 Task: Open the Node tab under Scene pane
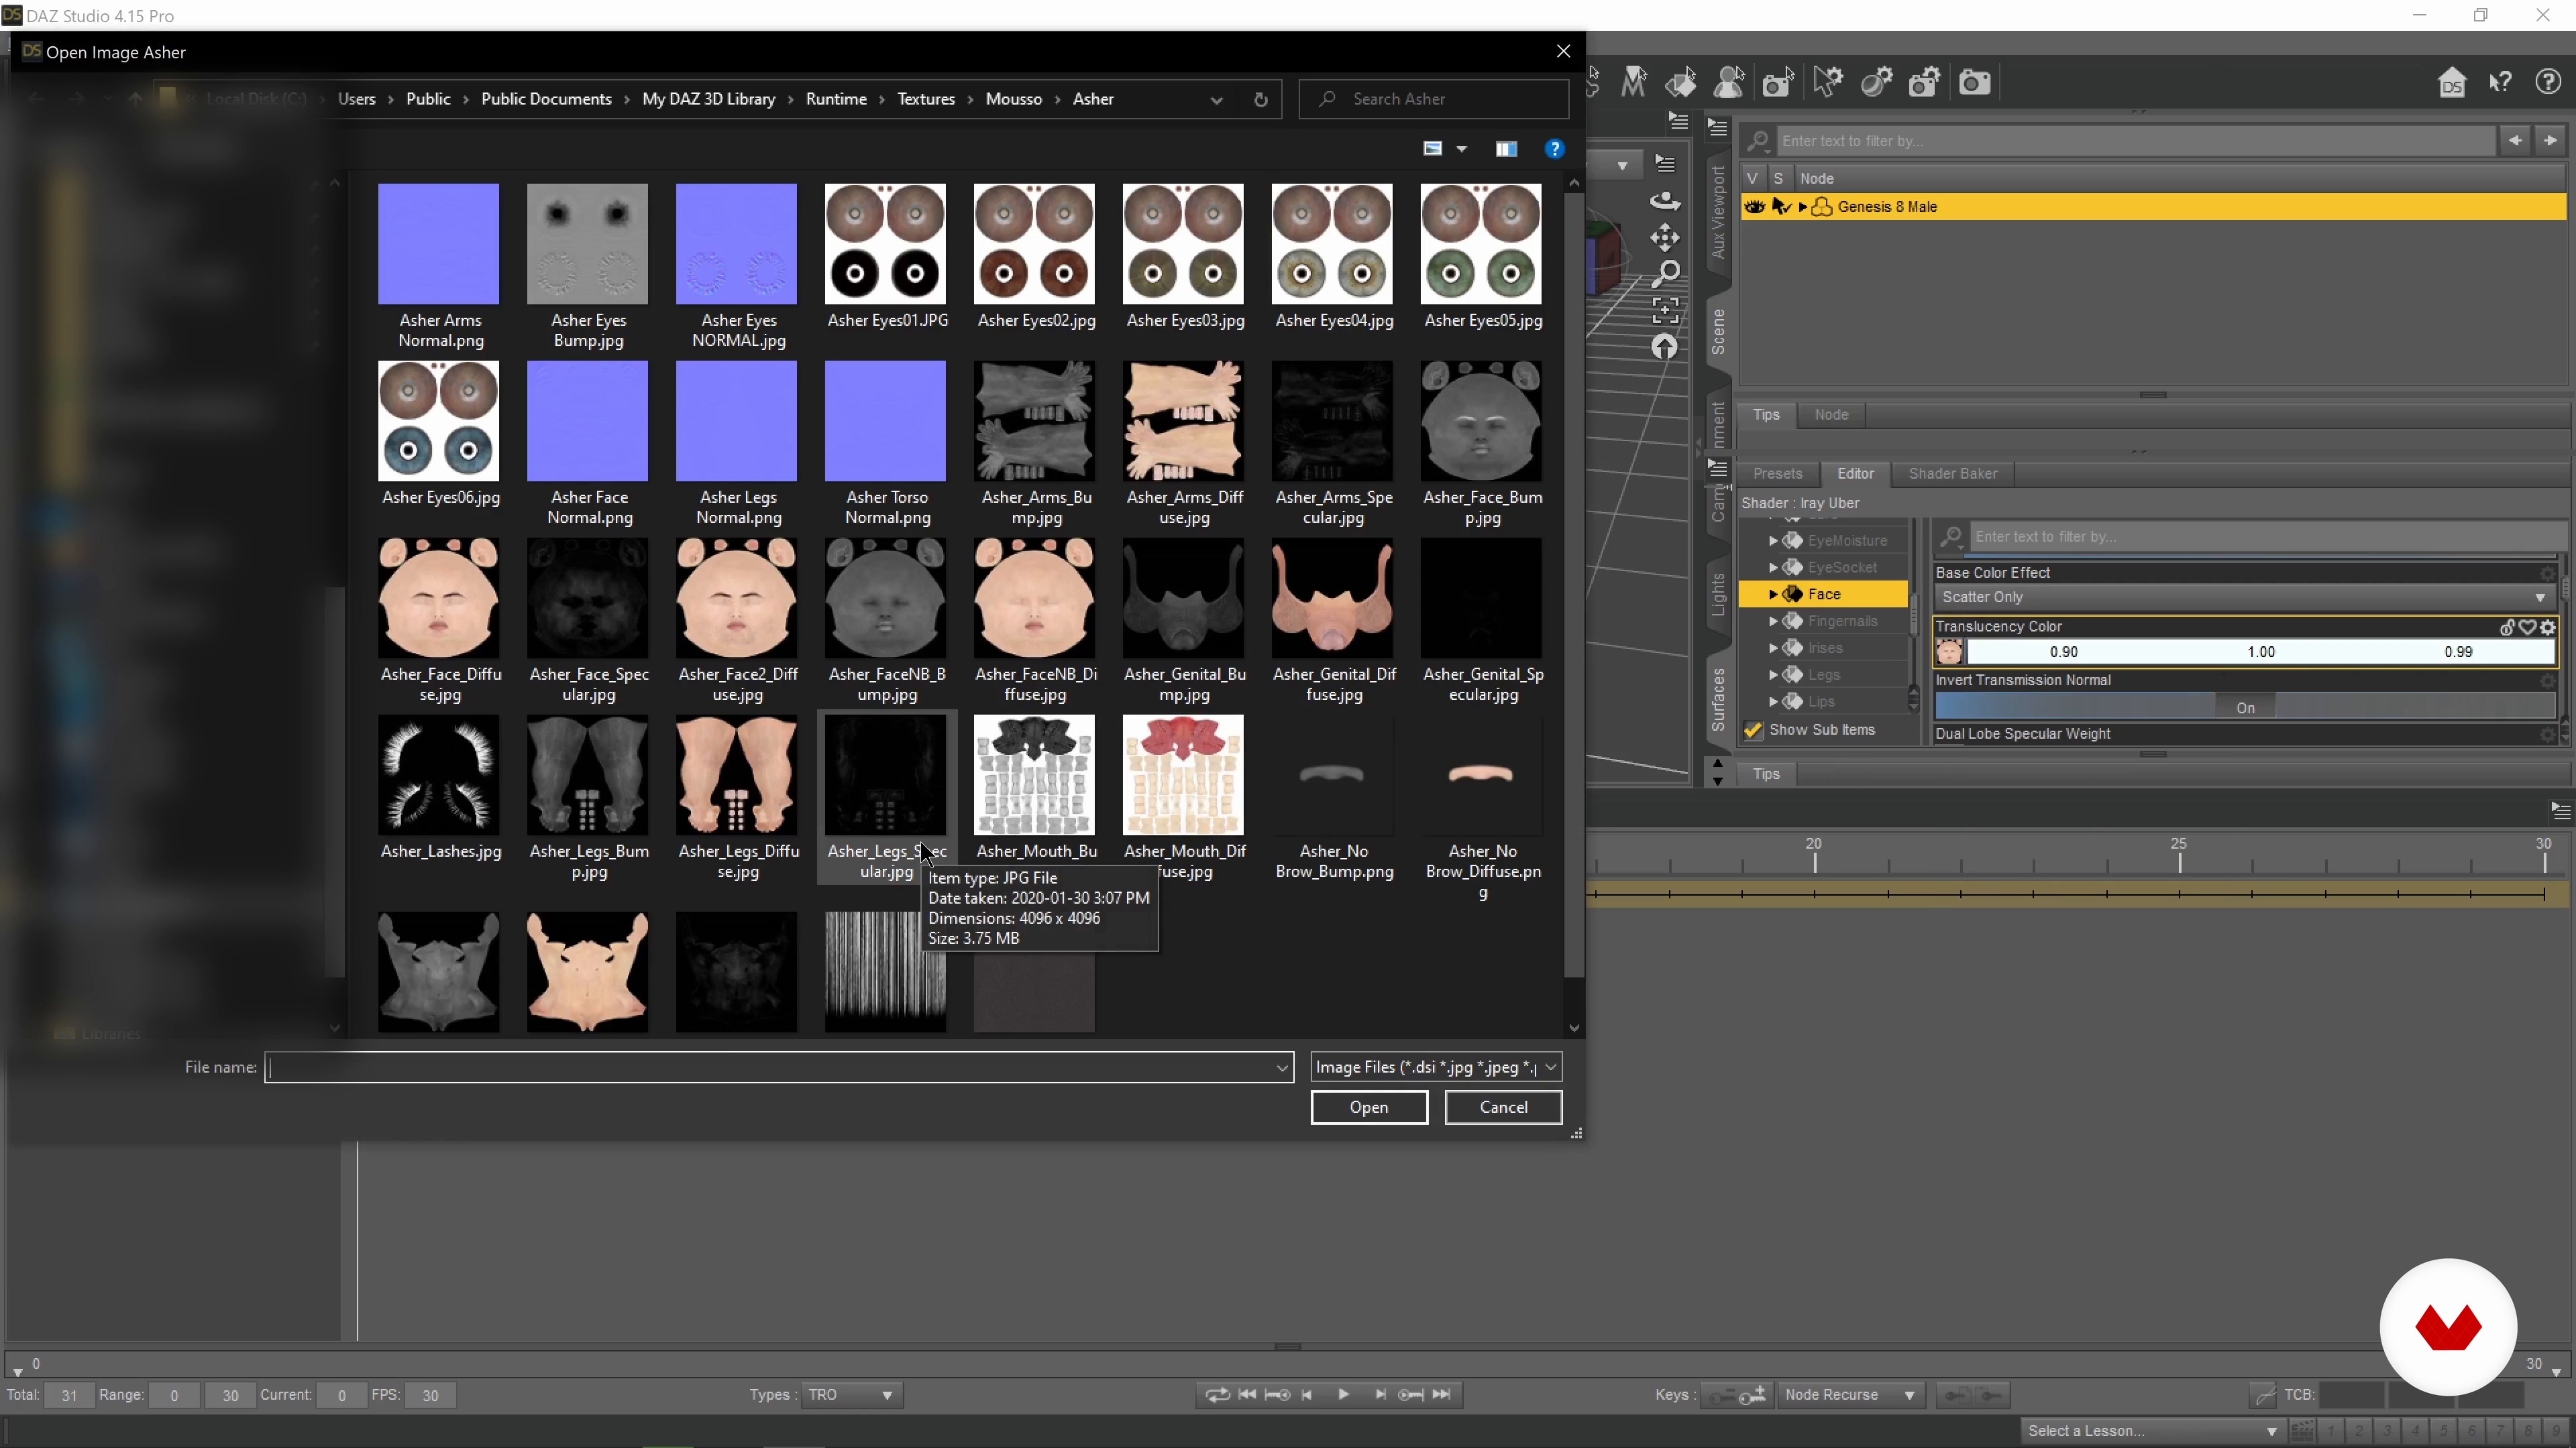pyautogui.click(x=1831, y=415)
